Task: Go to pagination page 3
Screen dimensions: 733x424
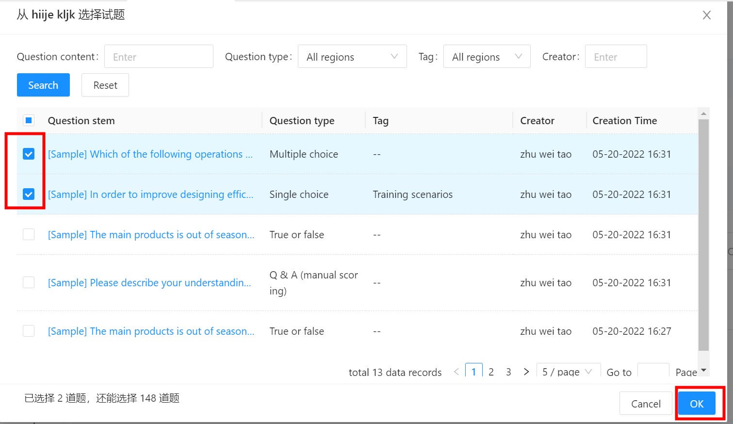Action: tap(508, 372)
